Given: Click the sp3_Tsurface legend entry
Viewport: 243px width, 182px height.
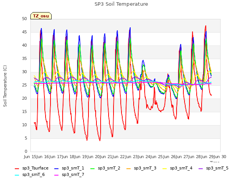Looking at the screenshot, I should tap(32, 168).
